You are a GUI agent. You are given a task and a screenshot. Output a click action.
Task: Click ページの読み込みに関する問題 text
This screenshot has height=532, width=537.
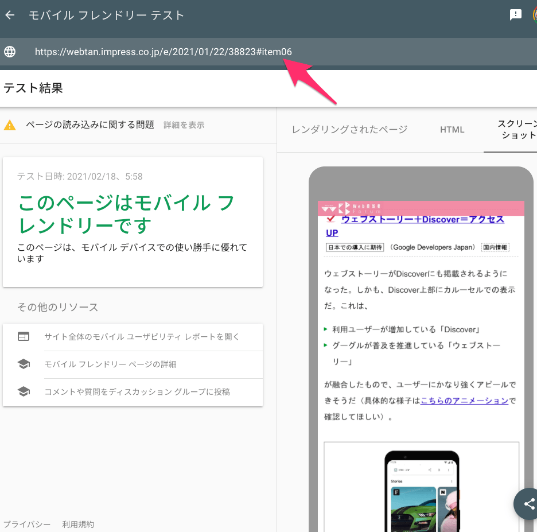coord(90,125)
